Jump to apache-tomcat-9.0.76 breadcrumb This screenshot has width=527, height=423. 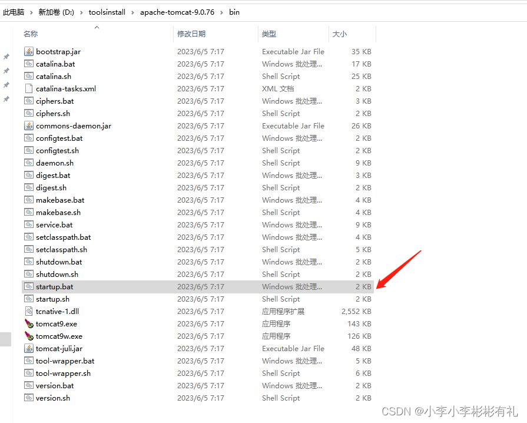coord(177,12)
